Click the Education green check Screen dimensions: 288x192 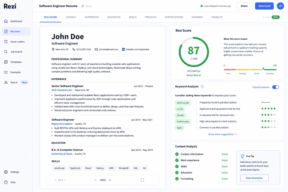coord(177,173)
